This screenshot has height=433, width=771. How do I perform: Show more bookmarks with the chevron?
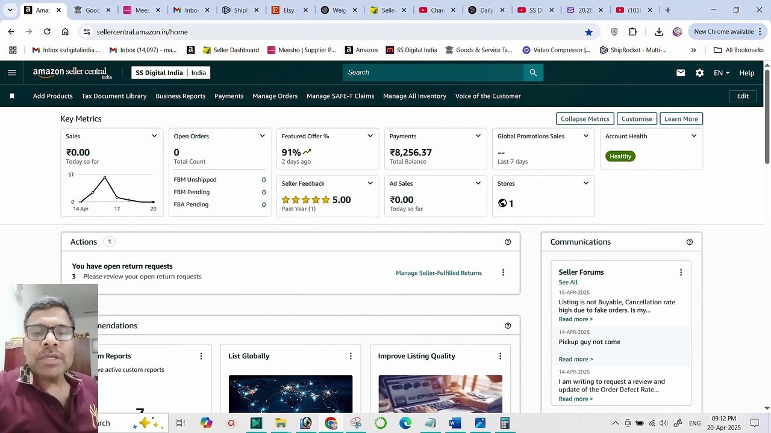693,50
